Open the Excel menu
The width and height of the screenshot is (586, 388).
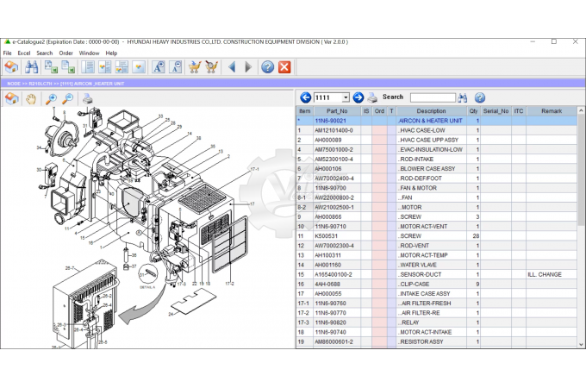pyautogui.click(x=23, y=53)
